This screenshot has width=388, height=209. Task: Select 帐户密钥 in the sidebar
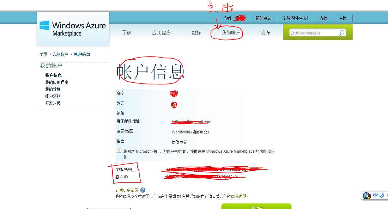53,96
